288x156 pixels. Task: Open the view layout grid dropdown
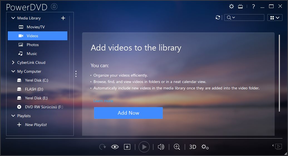coord(275,17)
